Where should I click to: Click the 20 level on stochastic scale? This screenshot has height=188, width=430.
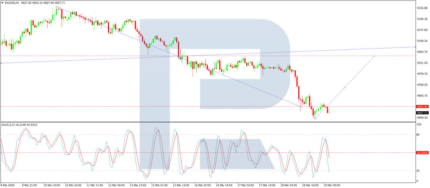418,171
